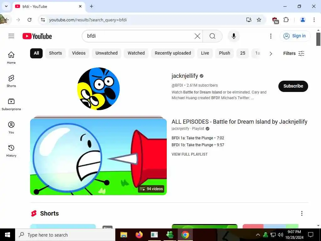Open the volume control in tray
The width and height of the screenshot is (321, 241).
(x=281, y=235)
